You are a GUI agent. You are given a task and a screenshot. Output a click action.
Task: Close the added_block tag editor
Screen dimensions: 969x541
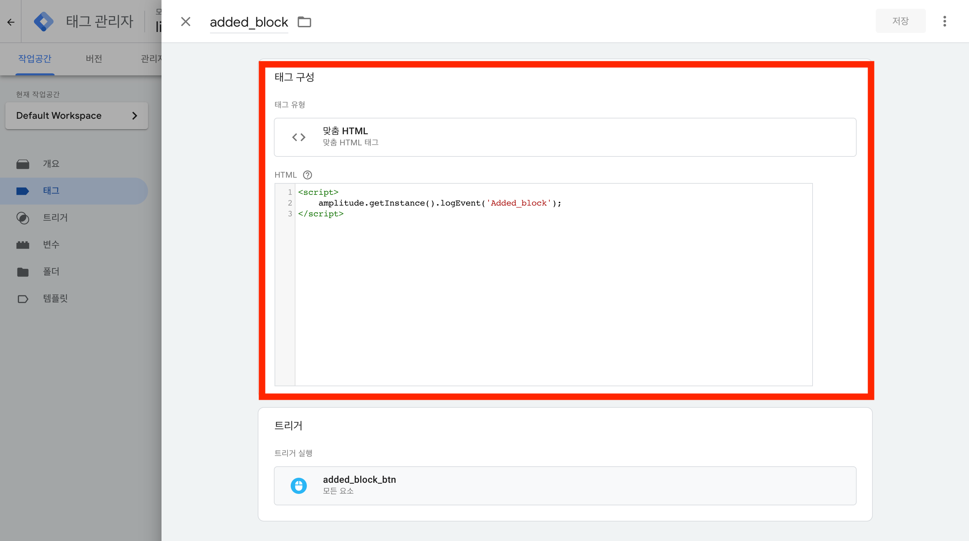(x=185, y=22)
